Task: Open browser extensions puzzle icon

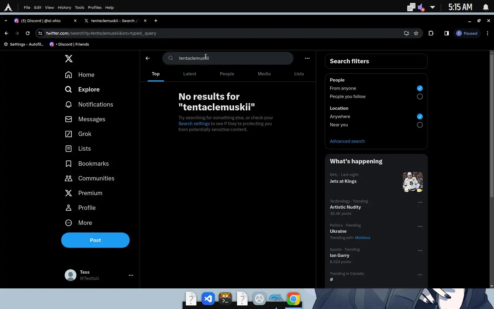Action: point(431,33)
